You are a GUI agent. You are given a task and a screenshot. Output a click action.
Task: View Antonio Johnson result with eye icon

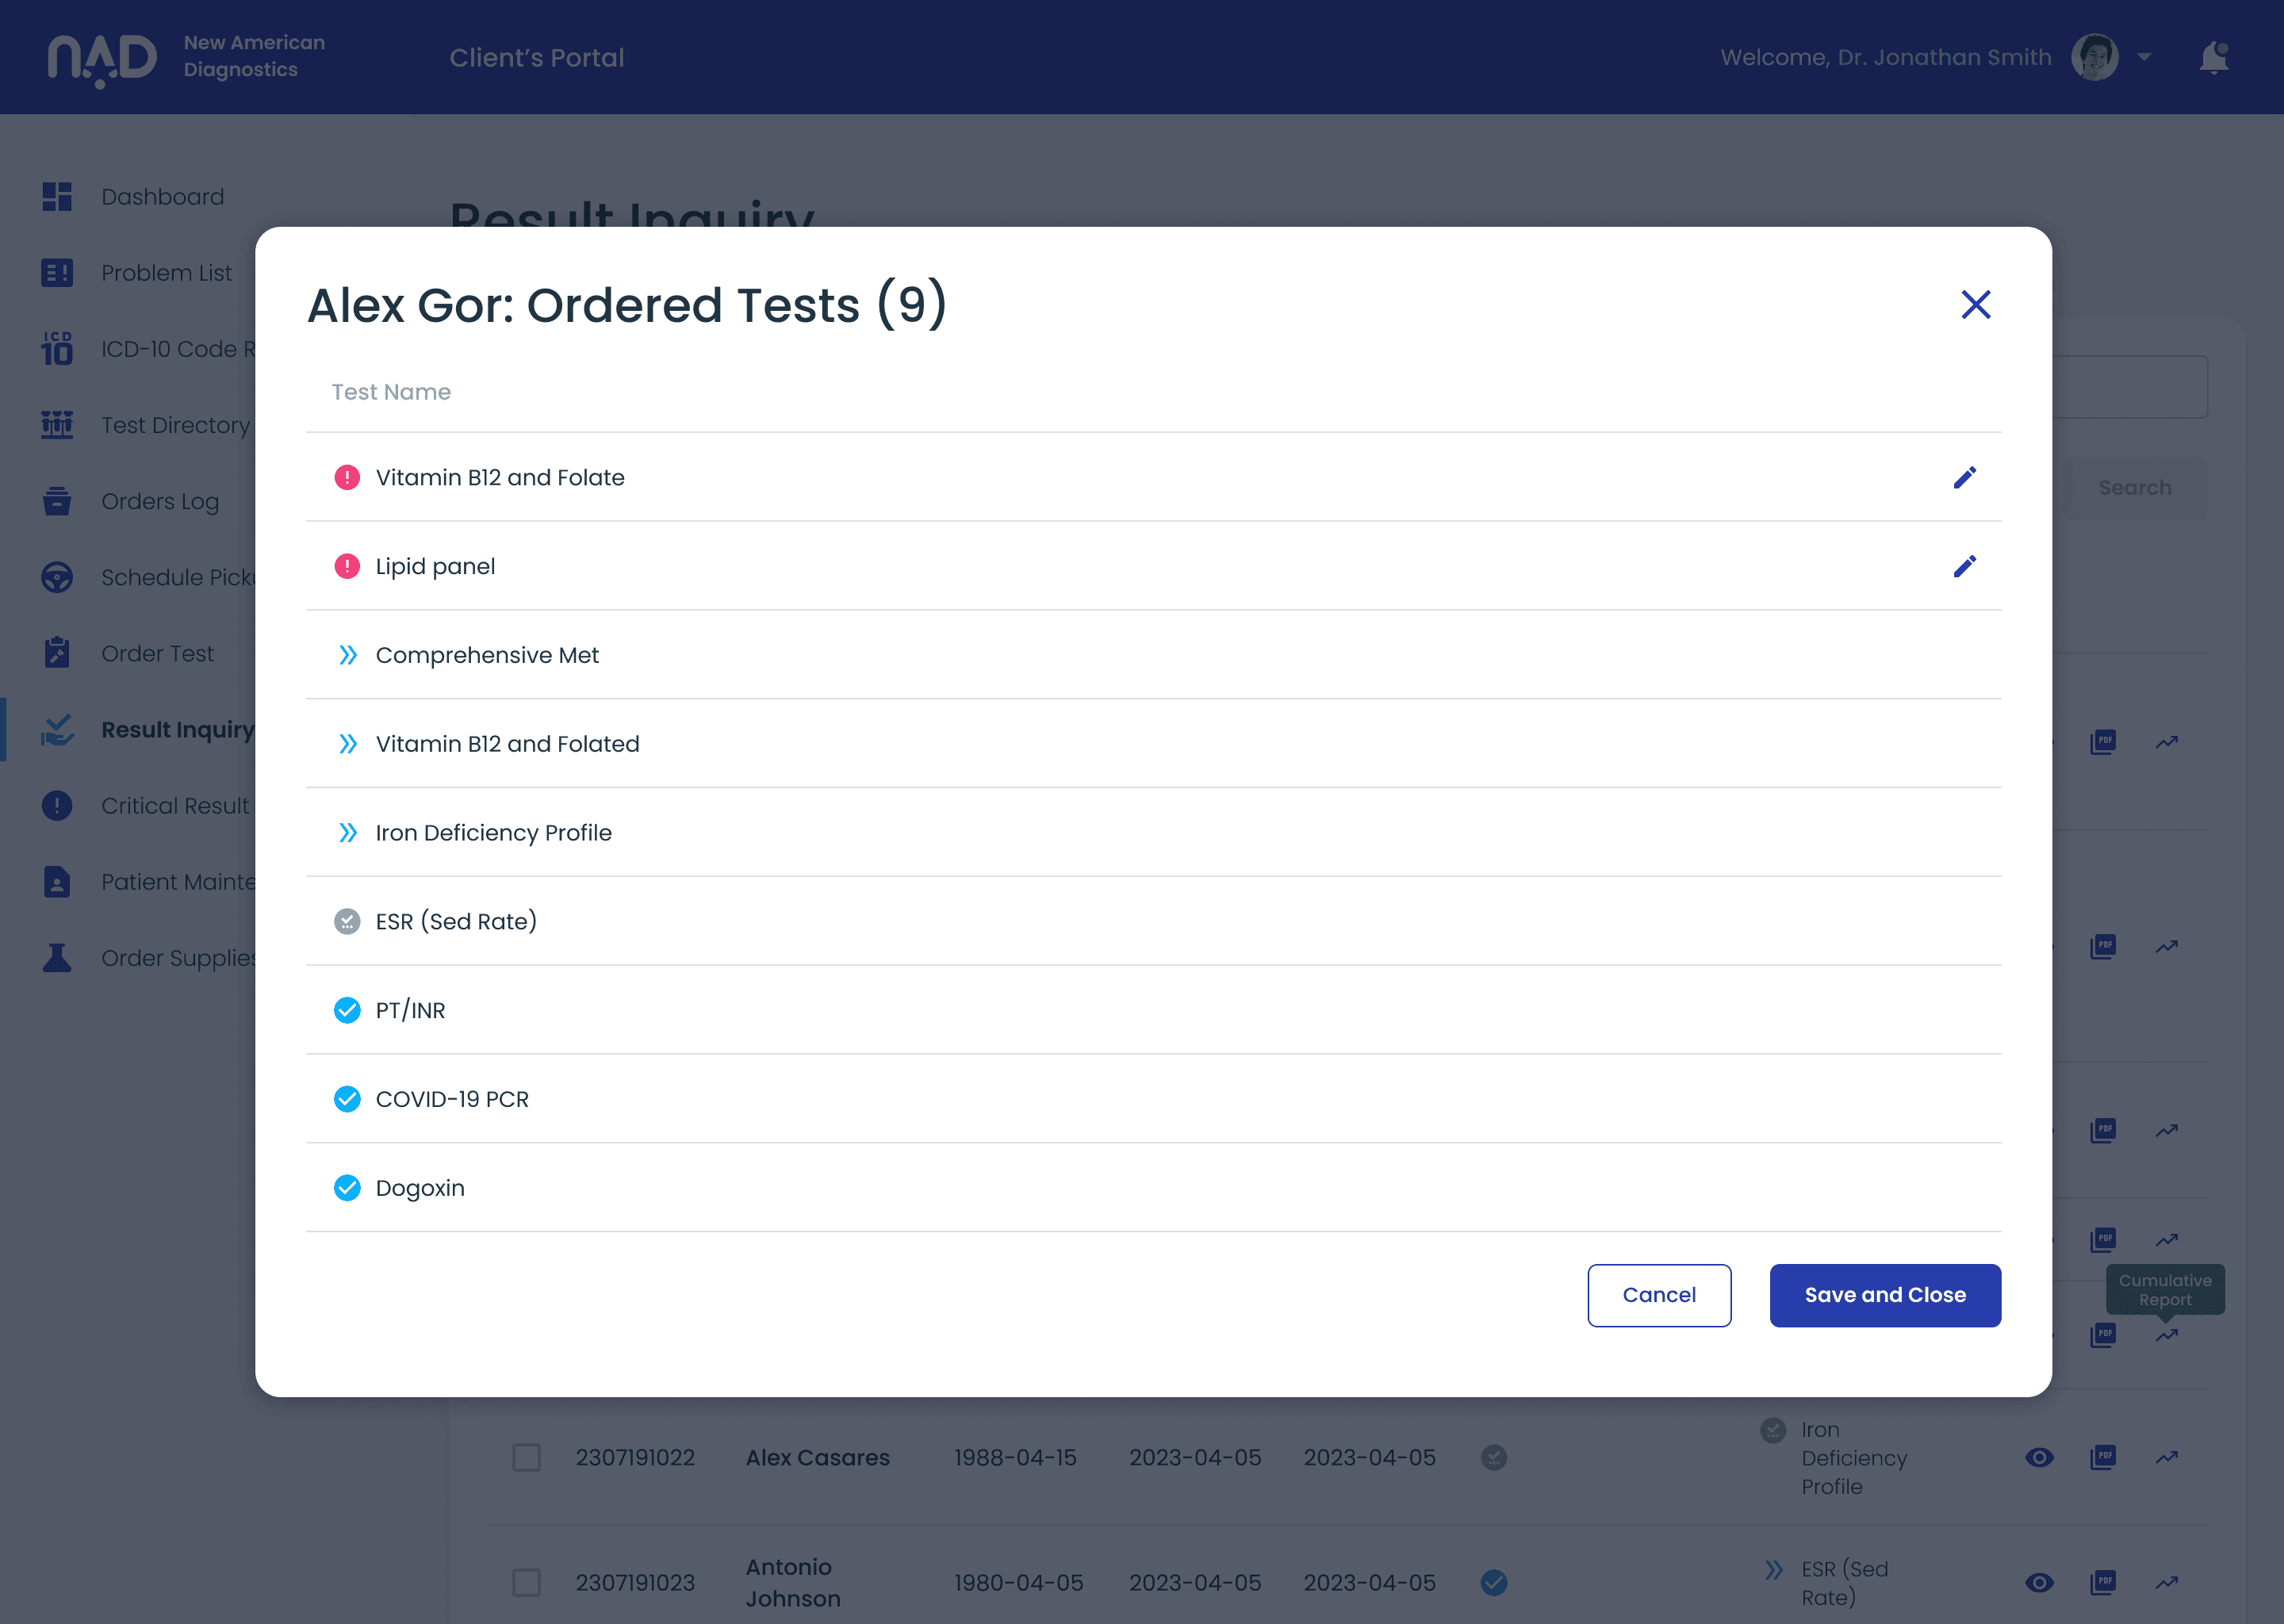pyautogui.click(x=2039, y=1582)
